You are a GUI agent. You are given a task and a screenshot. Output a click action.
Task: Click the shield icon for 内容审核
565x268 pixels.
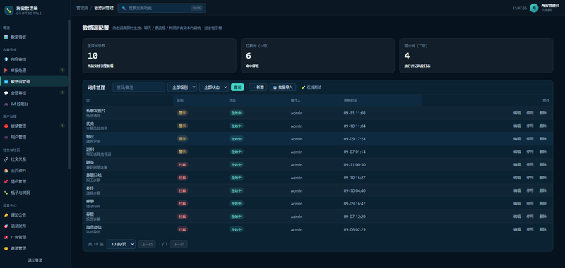[x=6, y=59]
